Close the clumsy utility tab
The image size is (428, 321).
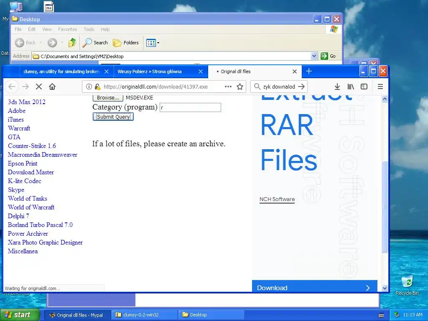click(107, 71)
